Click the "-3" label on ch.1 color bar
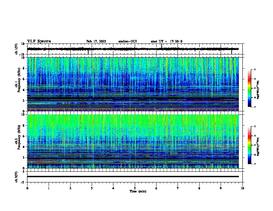Screen dimensions: 273x211 254,69
